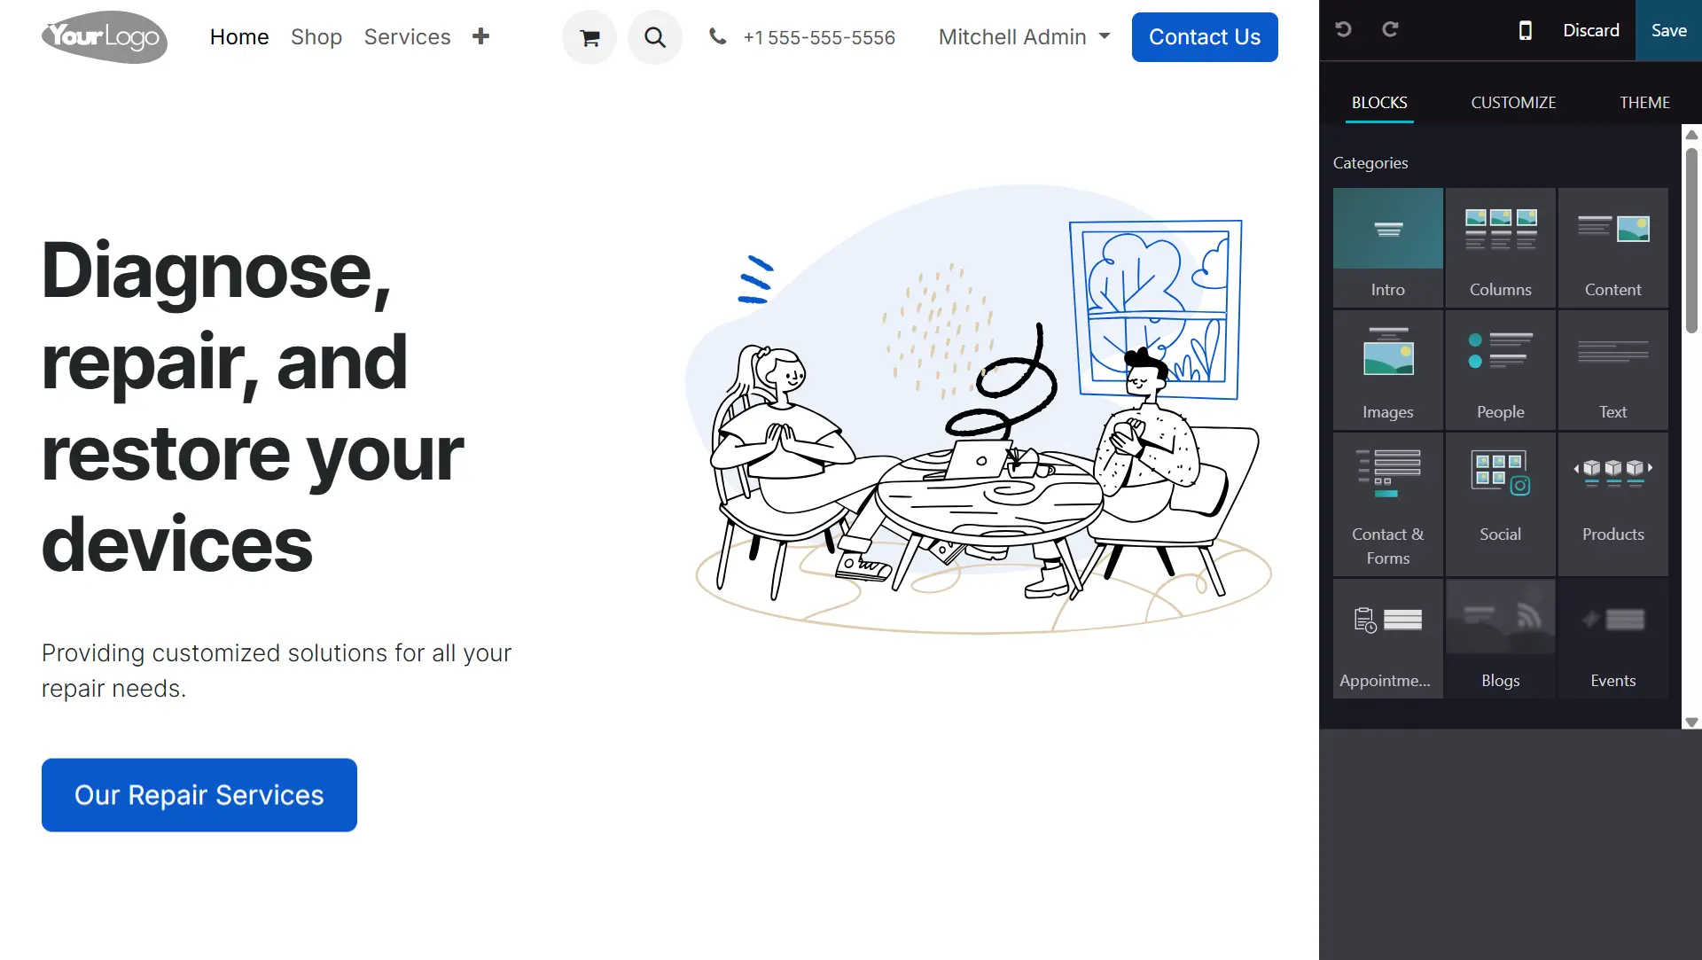Open the shopping cart icon
Screen dimensions: 1702x960
point(589,37)
